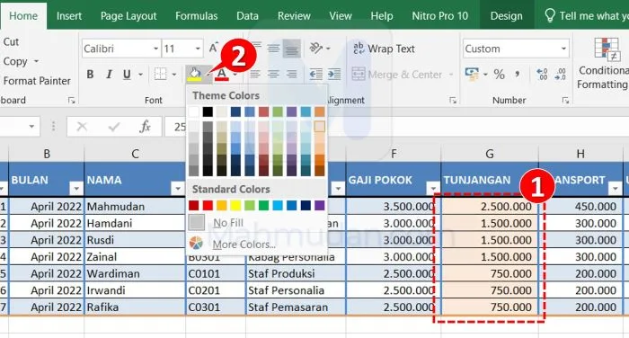Click Increase Font Size icon

[214, 48]
